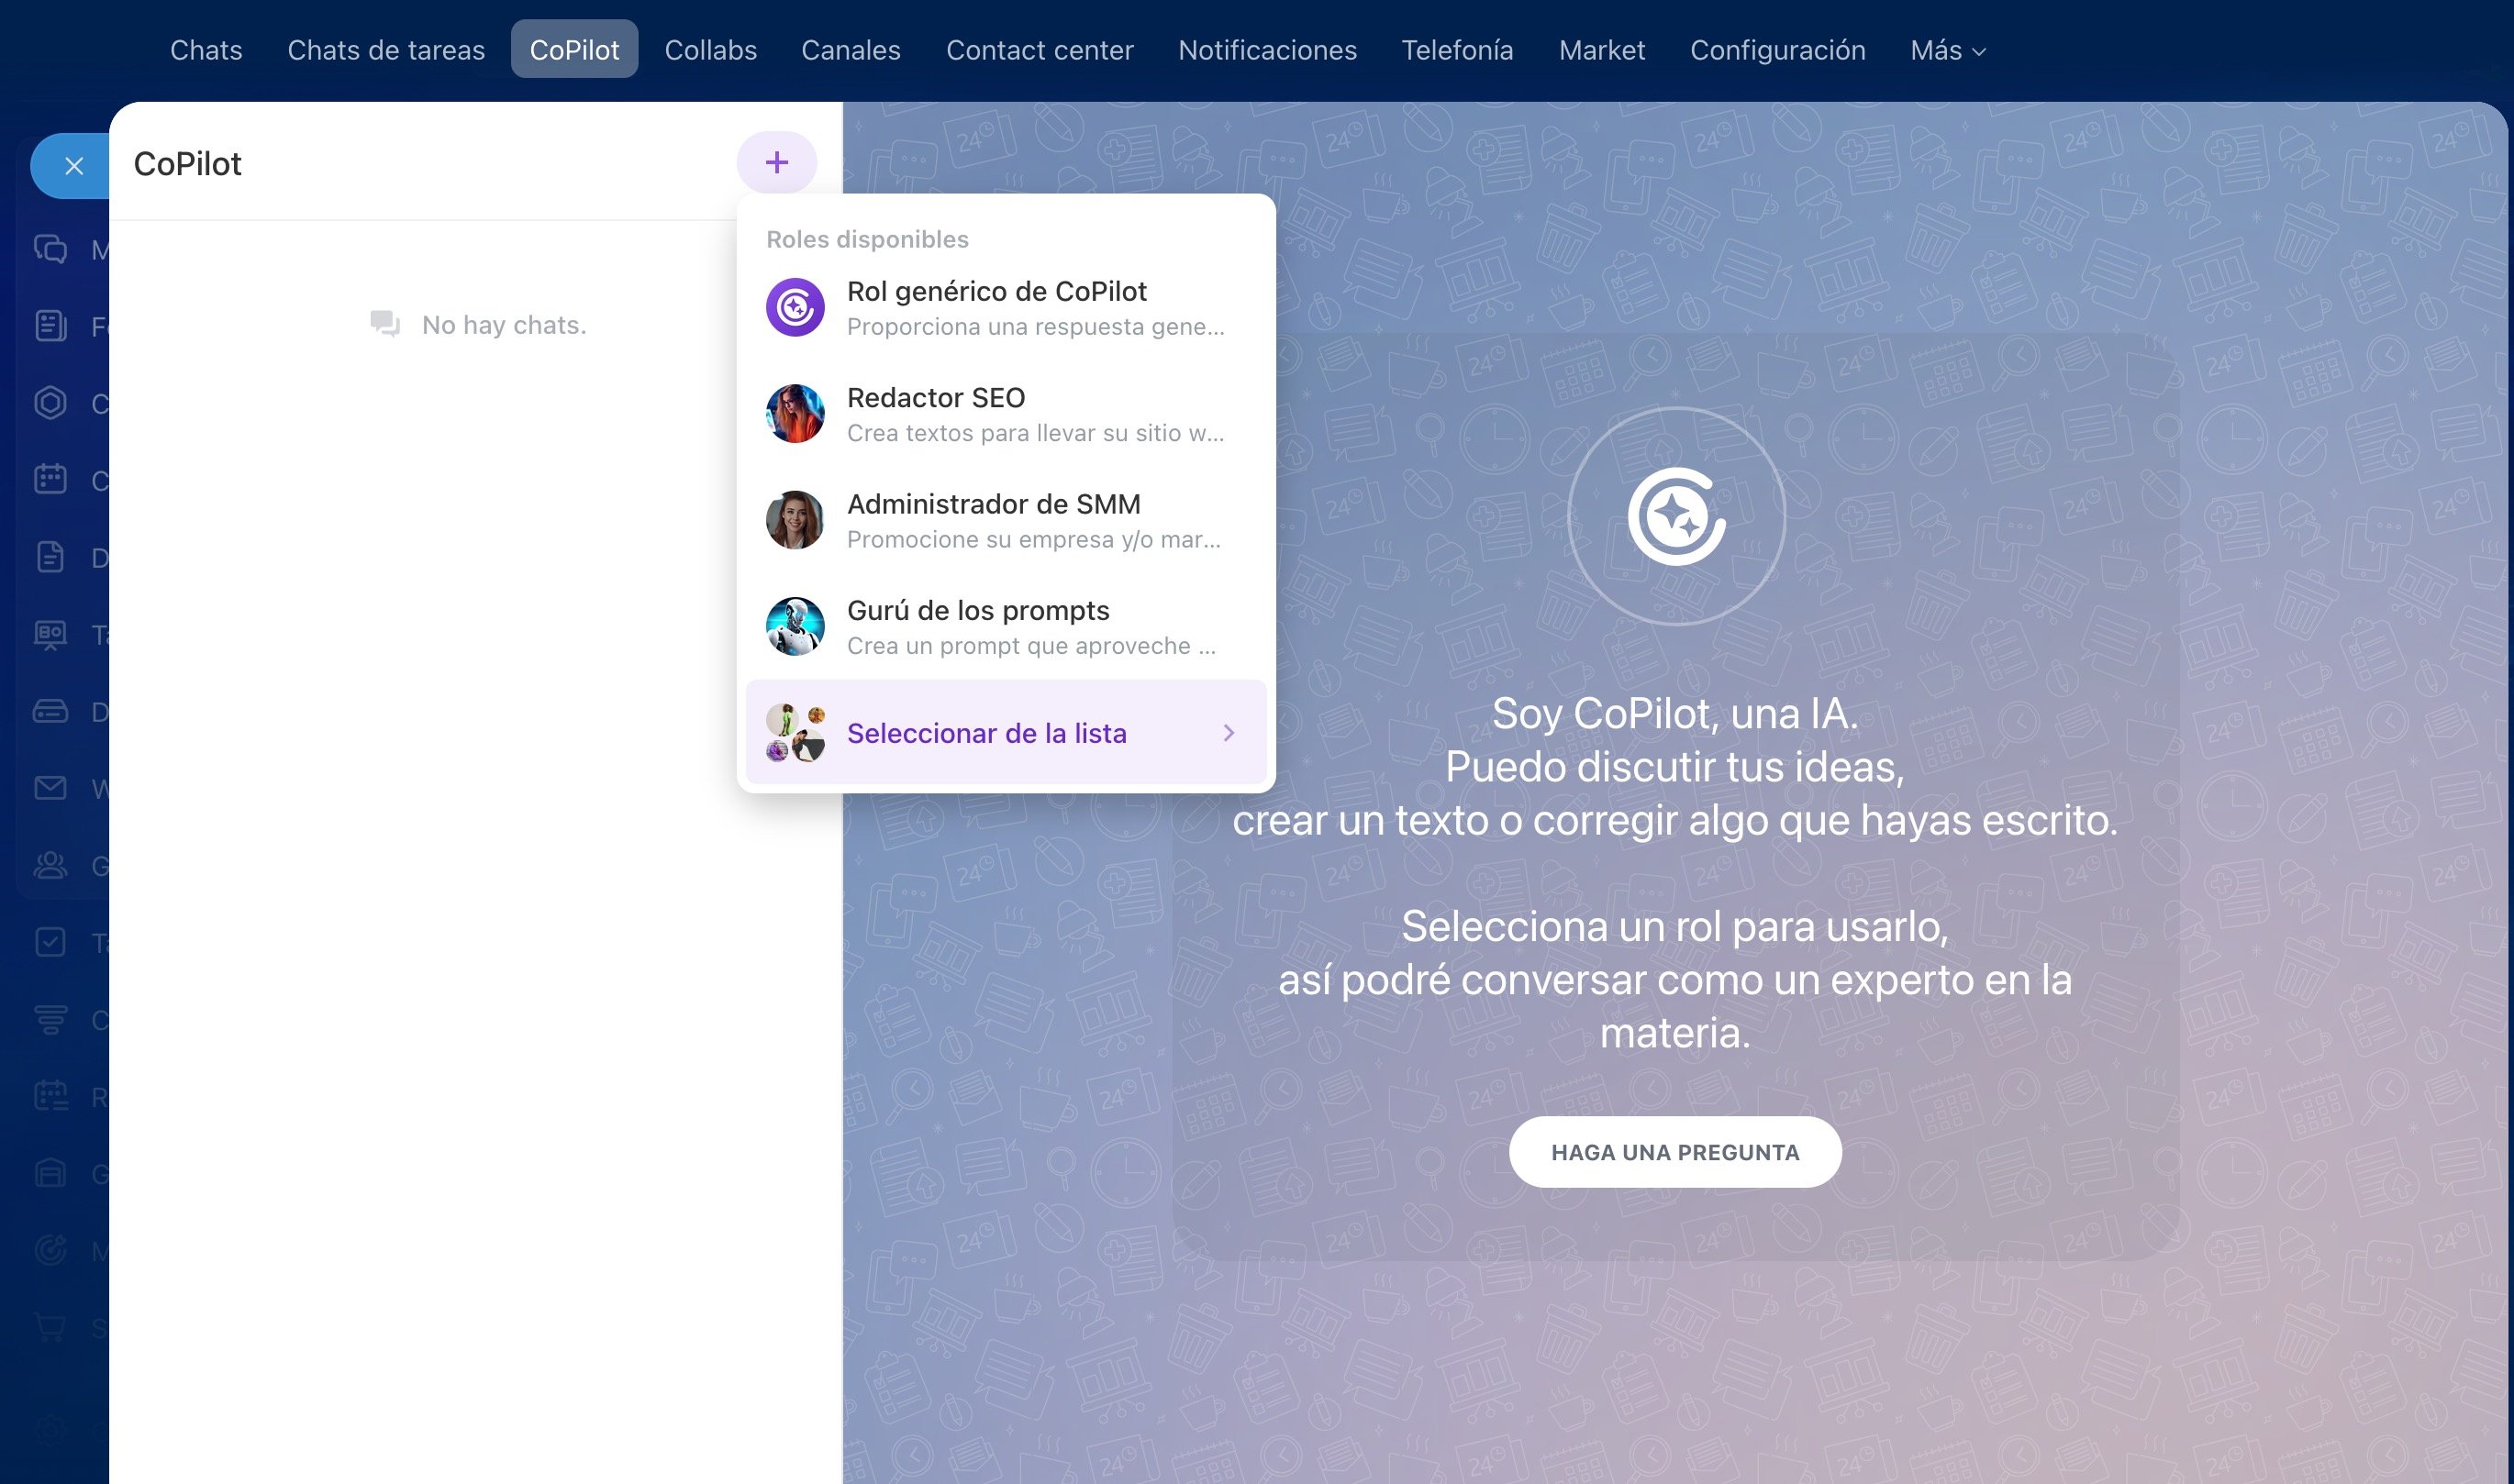Viewport: 2514px width, 1484px height.
Task: Open Chats de tareas tab
Action: click(385, 50)
